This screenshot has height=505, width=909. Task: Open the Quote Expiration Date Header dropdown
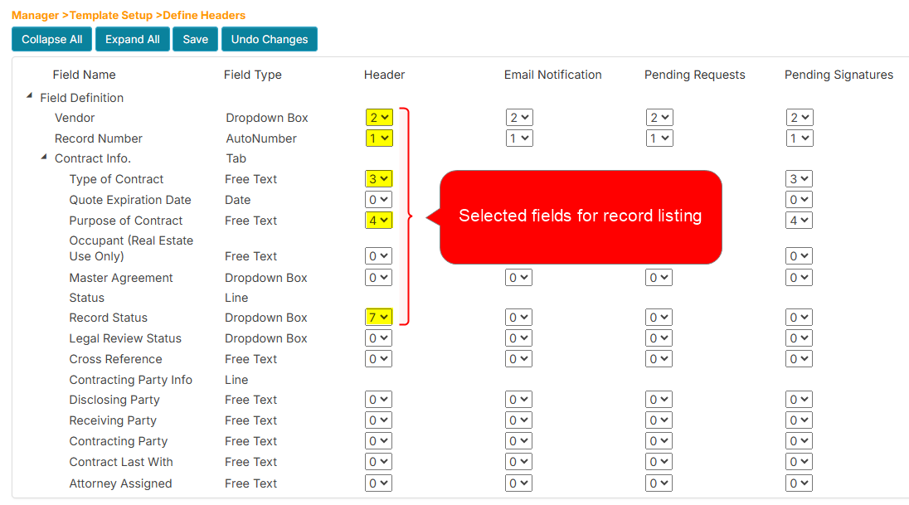378,199
